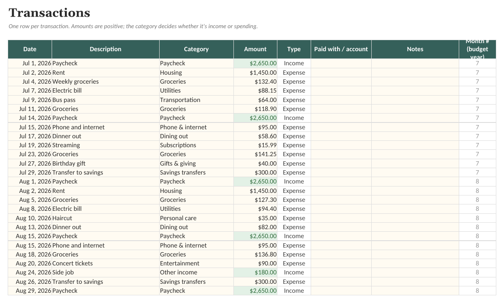Click the Birthday gift description cell
The height and width of the screenshot is (303, 504).
[105, 163]
